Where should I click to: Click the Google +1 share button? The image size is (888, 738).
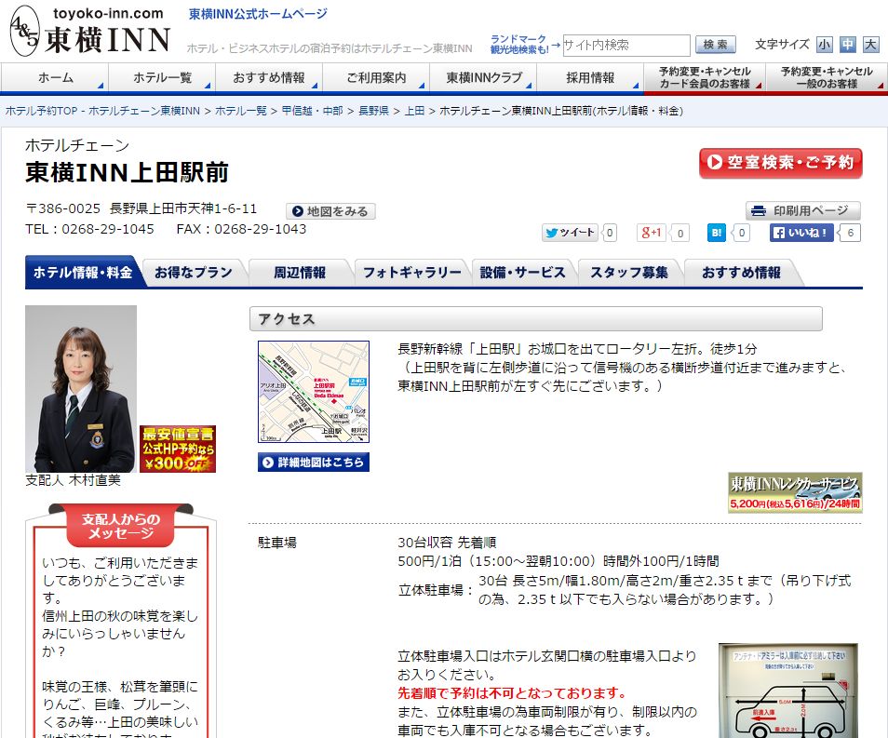[652, 233]
